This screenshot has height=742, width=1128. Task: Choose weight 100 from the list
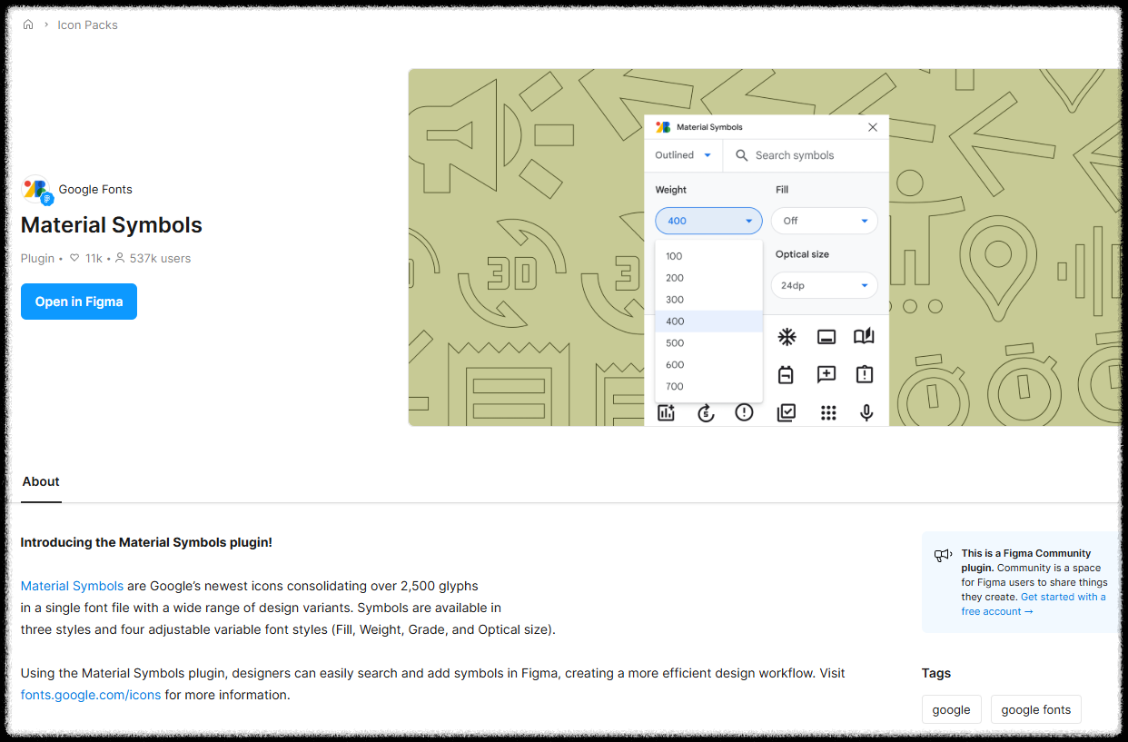(708, 256)
